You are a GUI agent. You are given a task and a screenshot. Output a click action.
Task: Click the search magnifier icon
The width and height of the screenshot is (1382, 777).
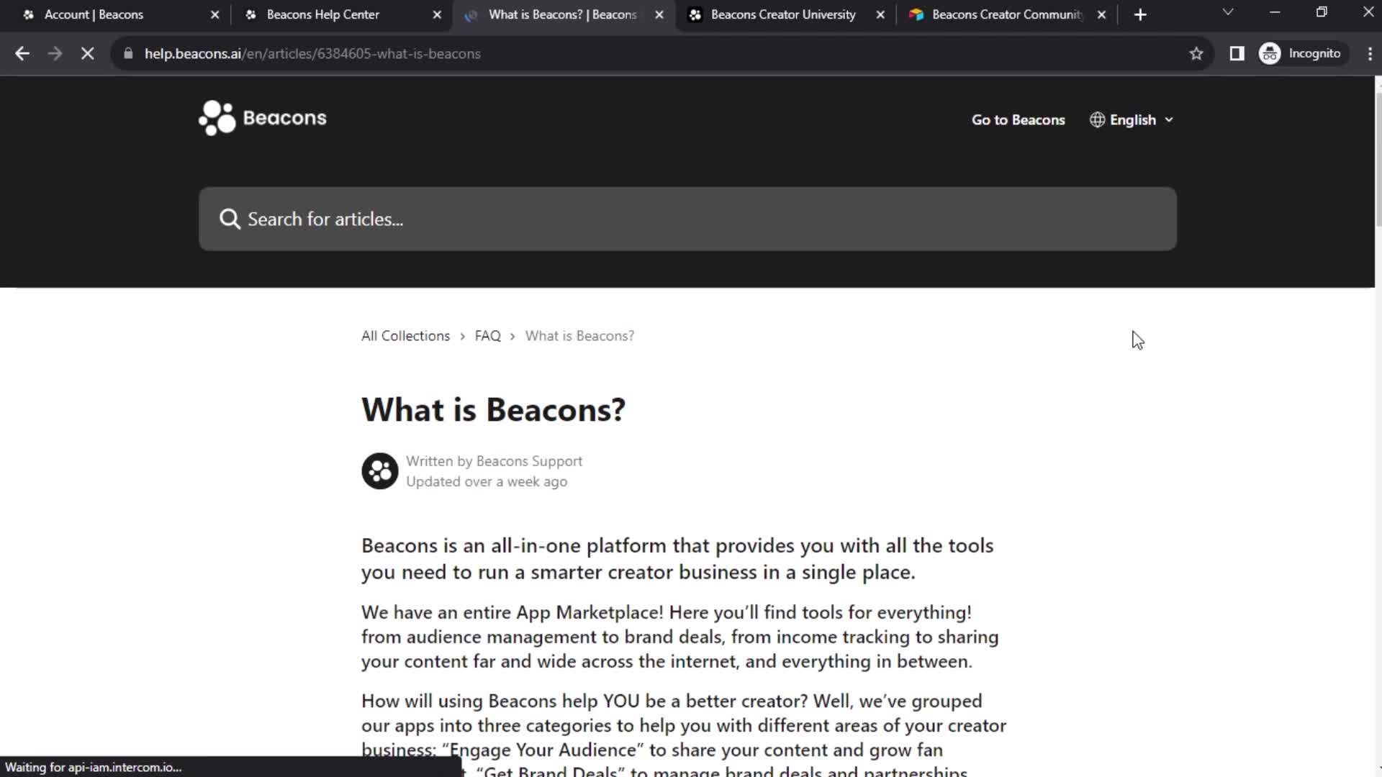point(229,218)
